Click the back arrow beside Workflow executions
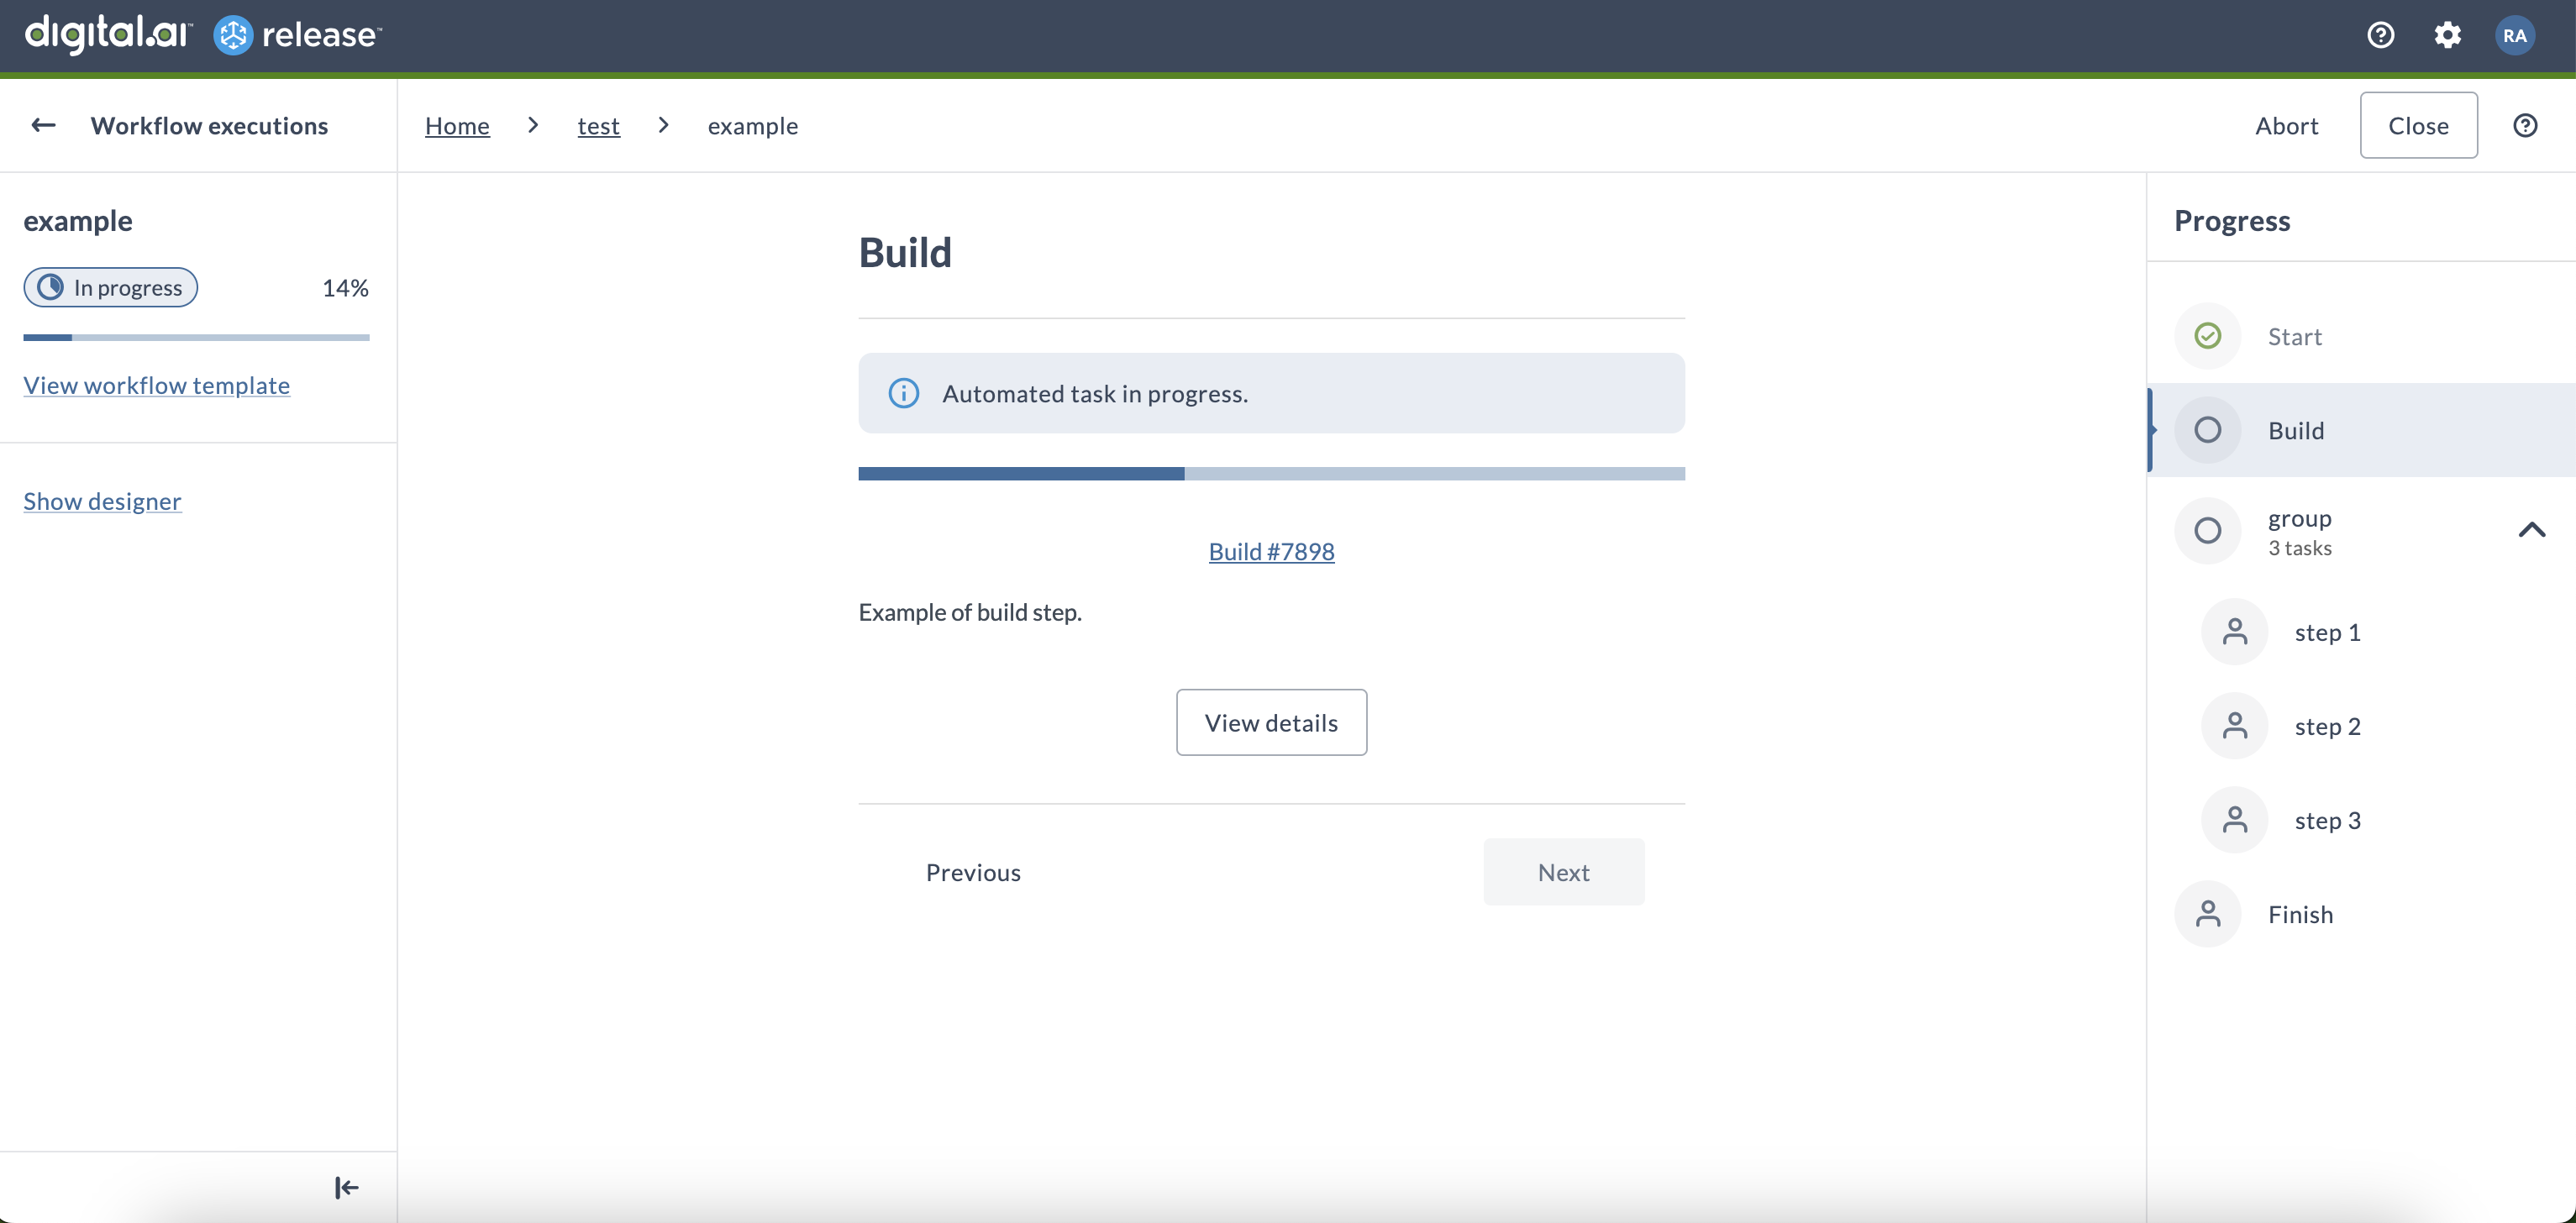The image size is (2576, 1223). pos(43,125)
